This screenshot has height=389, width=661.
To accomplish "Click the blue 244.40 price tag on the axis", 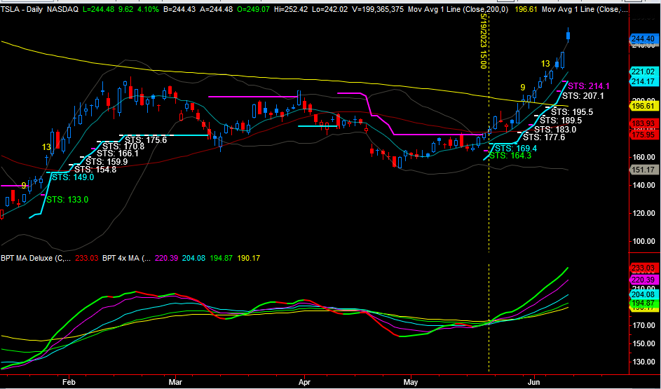I will click(x=643, y=39).
